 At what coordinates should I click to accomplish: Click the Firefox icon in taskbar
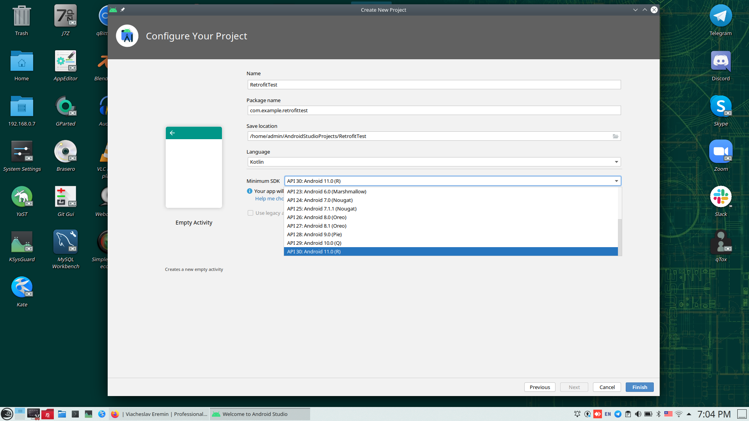coord(115,414)
